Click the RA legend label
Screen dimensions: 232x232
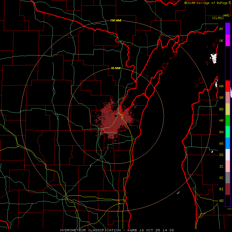click(x=221, y=132)
